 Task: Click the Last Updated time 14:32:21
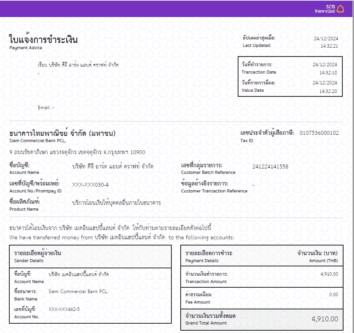point(329,46)
